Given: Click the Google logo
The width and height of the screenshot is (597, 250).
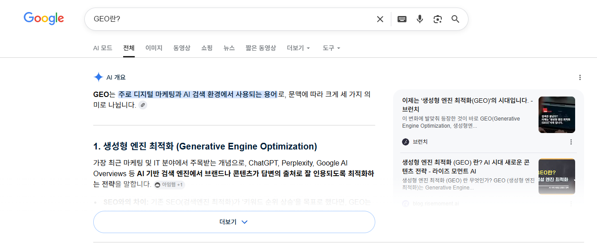Looking at the screenshot, I should click(44, 19).
